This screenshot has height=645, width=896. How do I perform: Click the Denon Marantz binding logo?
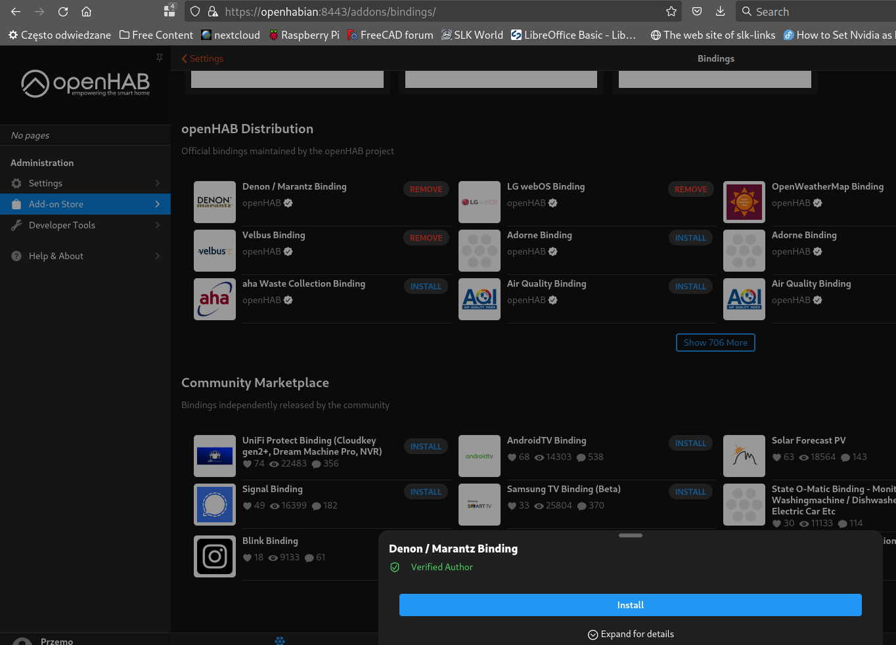pyautogui.click(x=215, y=202)
